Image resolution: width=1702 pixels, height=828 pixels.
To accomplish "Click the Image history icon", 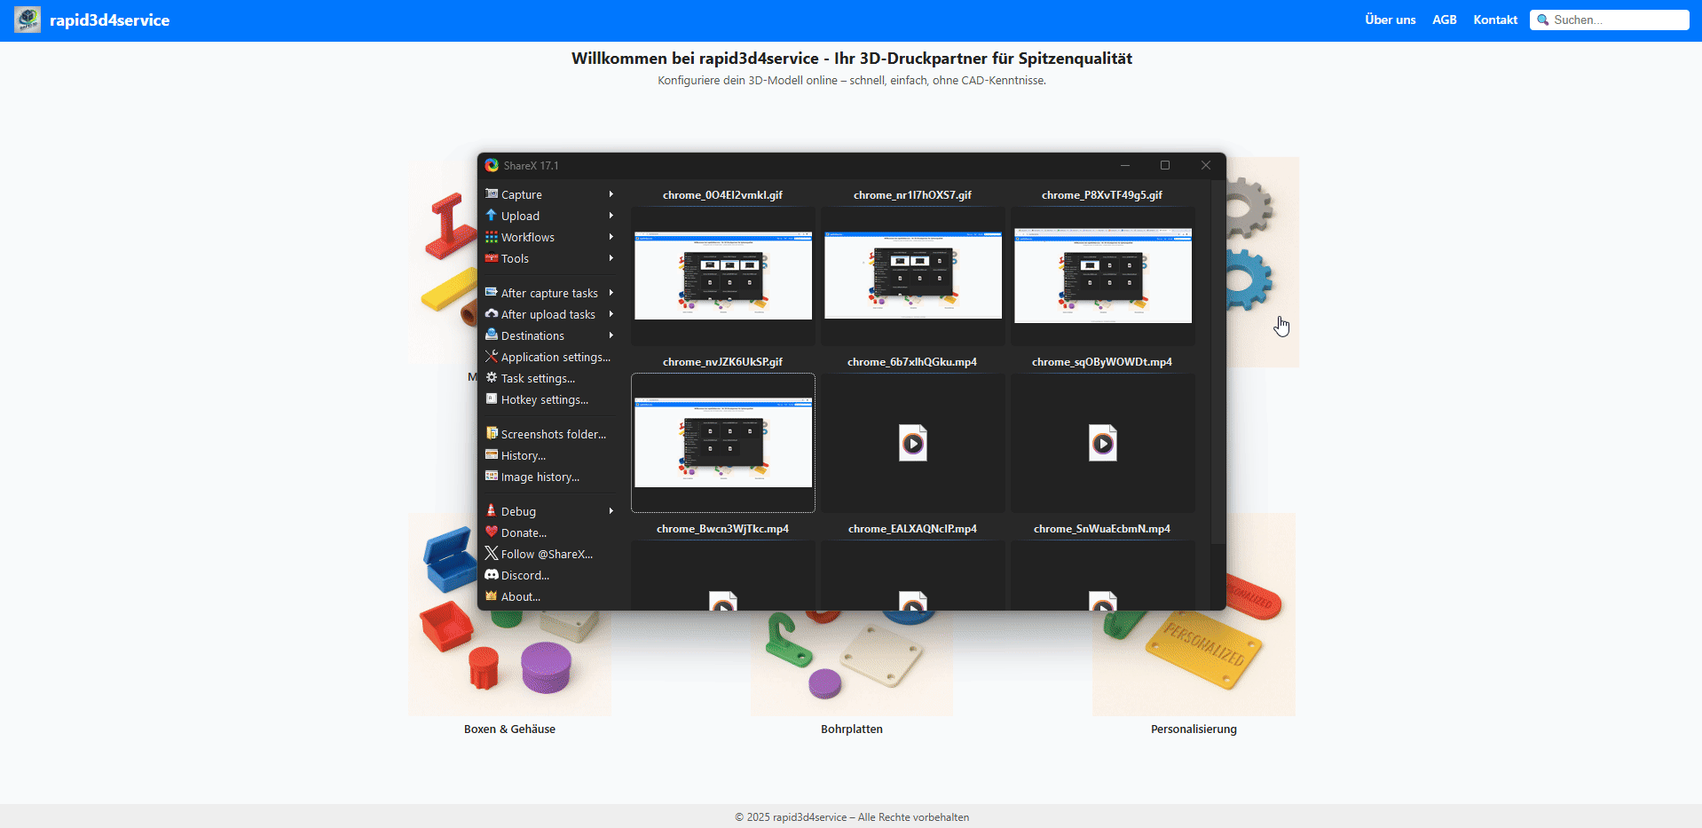I will (x=492, y=476).
